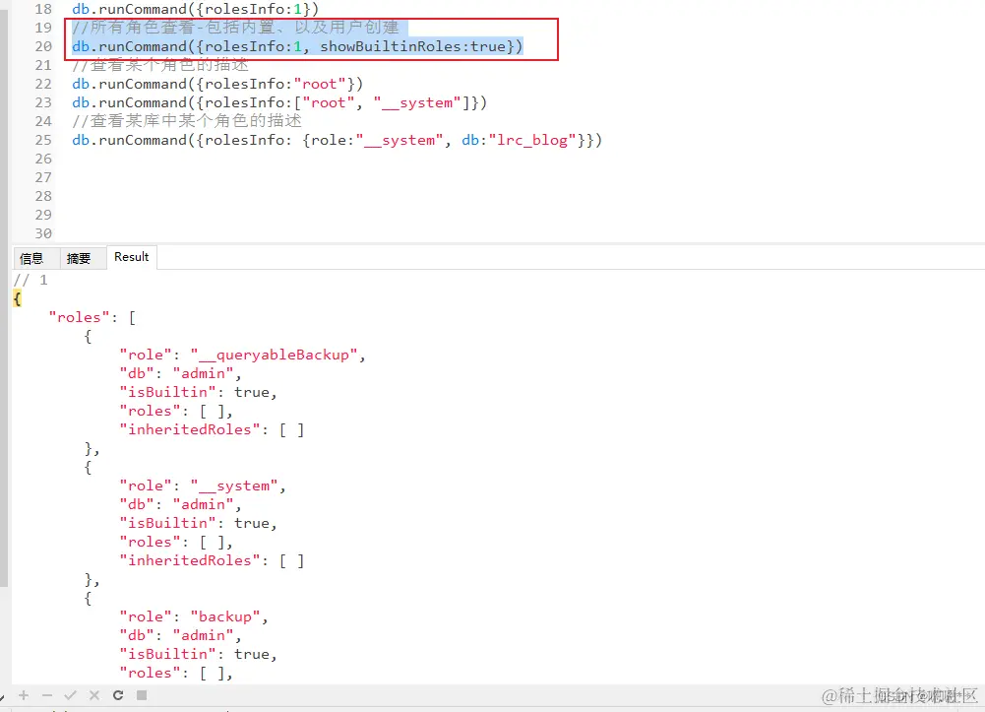Click comment 查看某库中某个角色的描述 on line 24
The image size is (985, 712).
pyautogui.click(x=187, y=121)
